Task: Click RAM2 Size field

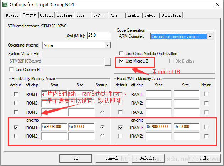Action: (x=186, y=103)
